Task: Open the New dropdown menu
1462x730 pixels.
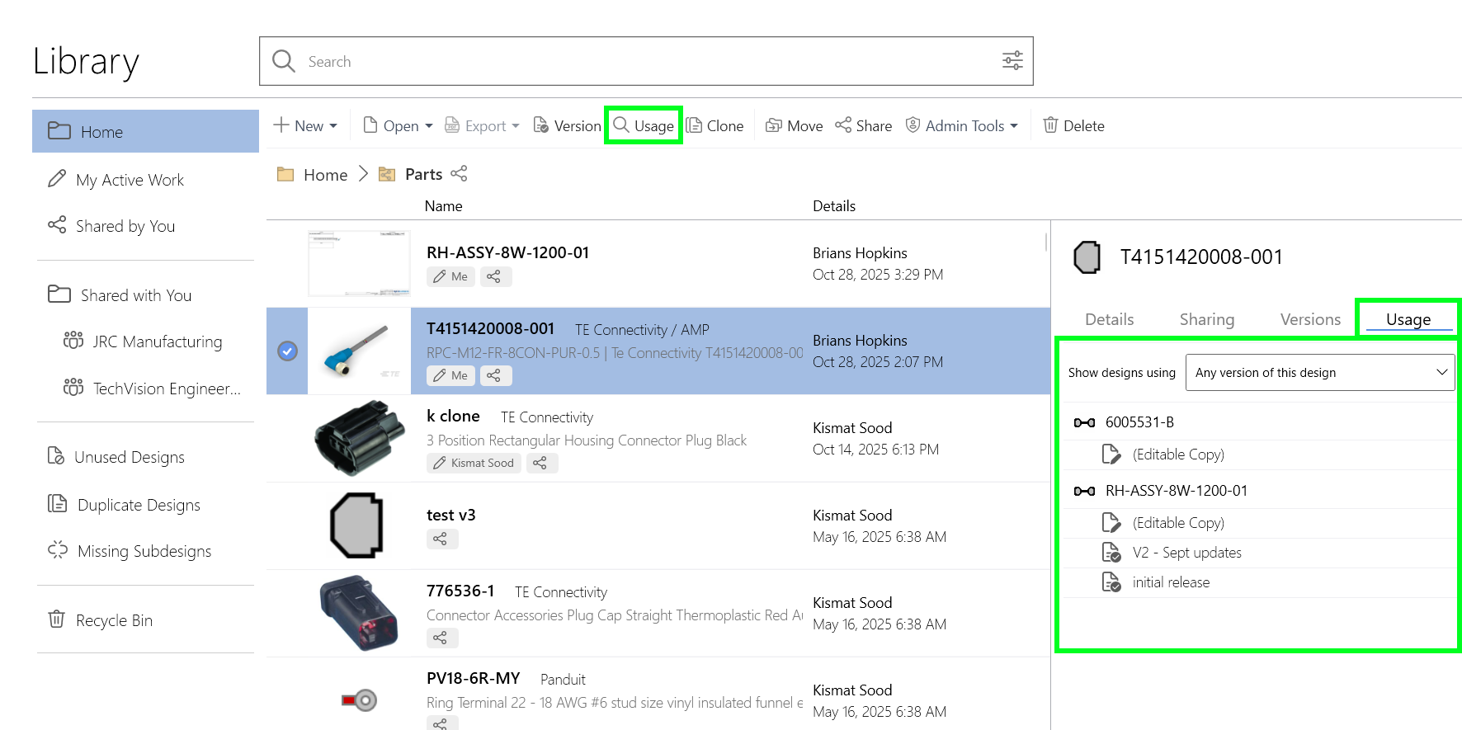Action: pyautogui.click(x=305, y=125)
